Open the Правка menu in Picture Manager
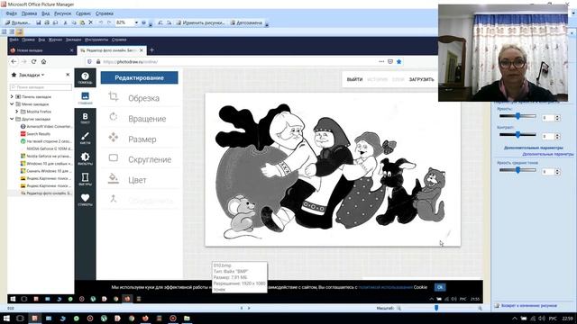The width and height of the screenshot is (577, 324). tap(29, 13)
